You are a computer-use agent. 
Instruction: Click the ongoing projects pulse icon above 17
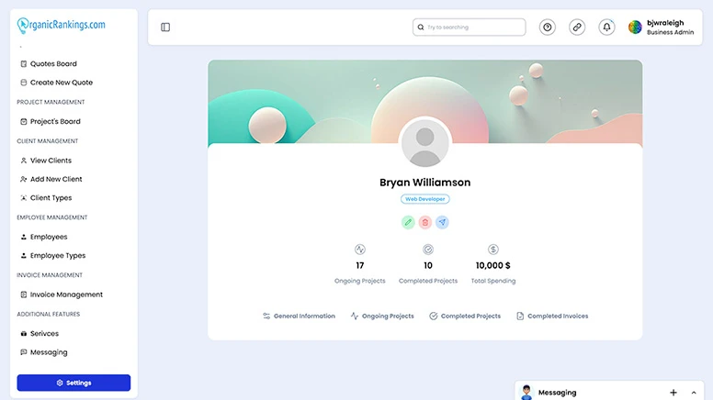click(359, 250)
